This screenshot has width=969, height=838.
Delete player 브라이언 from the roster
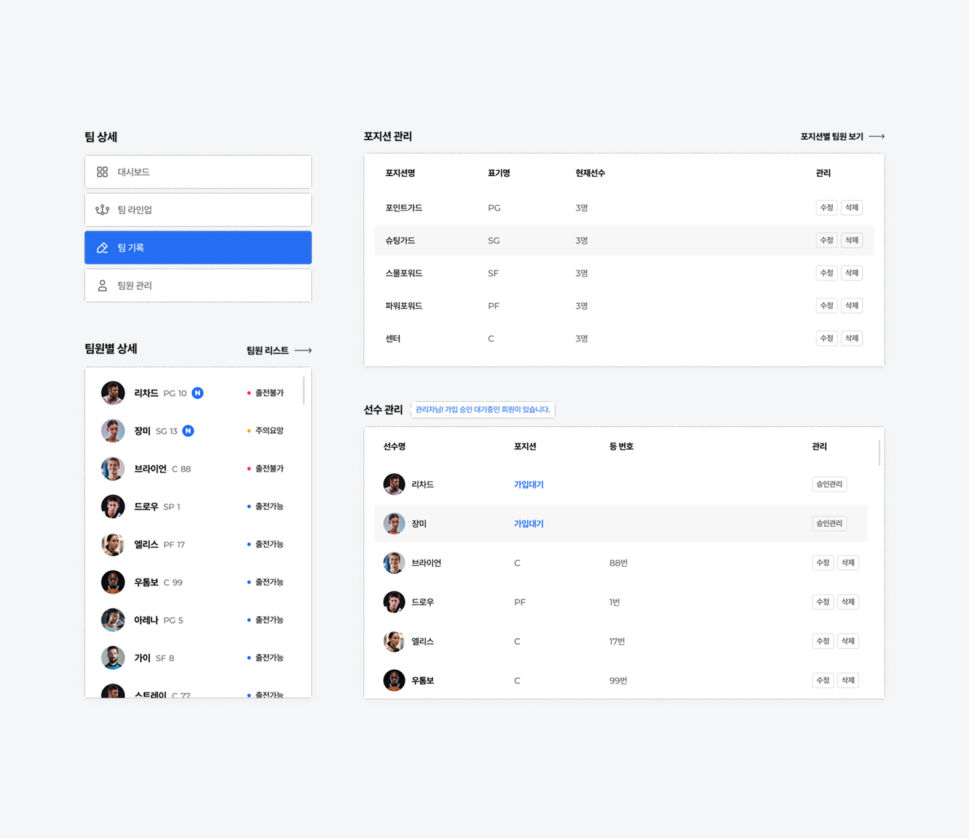tap(848, 563)
